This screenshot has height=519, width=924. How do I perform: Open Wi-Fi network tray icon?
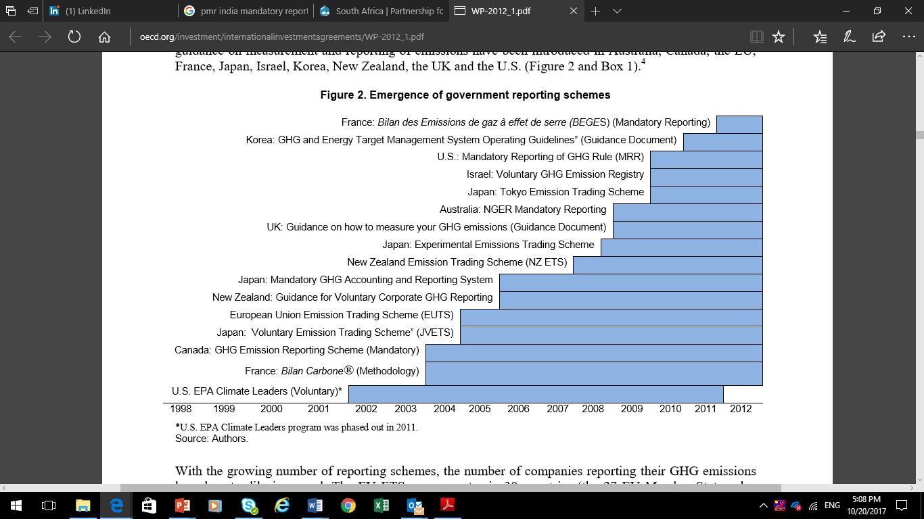pyautogui.click(x=813, y=505)
